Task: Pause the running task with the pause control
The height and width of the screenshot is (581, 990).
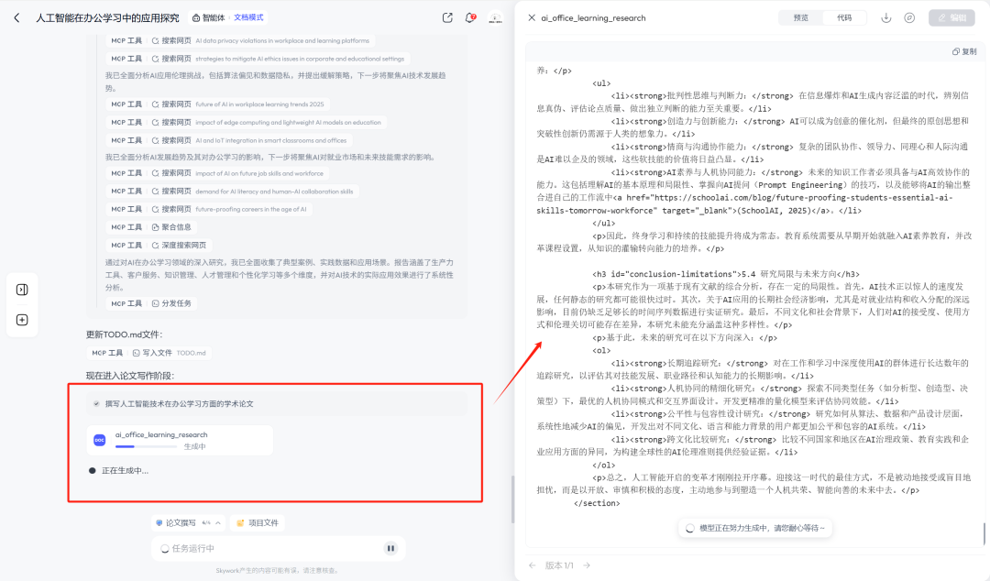Action: pos(391,548)
